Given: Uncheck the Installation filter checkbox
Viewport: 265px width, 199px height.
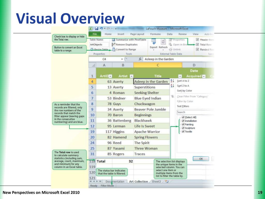Looking at the screenshot, I should pos(183,121).
